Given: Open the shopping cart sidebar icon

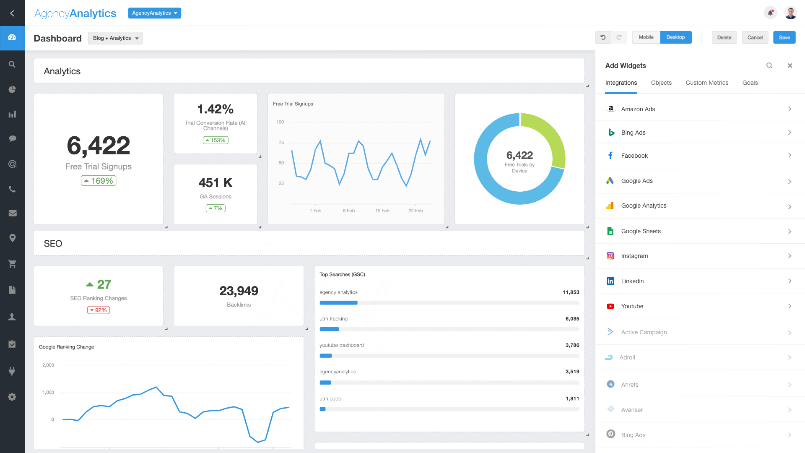Looking at the screenshot, I should coord(12,264).
